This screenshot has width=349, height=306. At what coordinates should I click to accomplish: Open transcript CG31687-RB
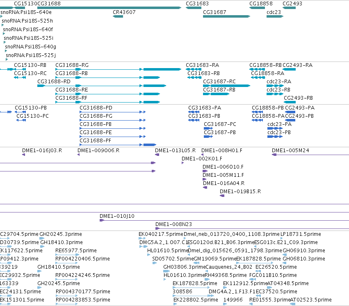point(216,94)
